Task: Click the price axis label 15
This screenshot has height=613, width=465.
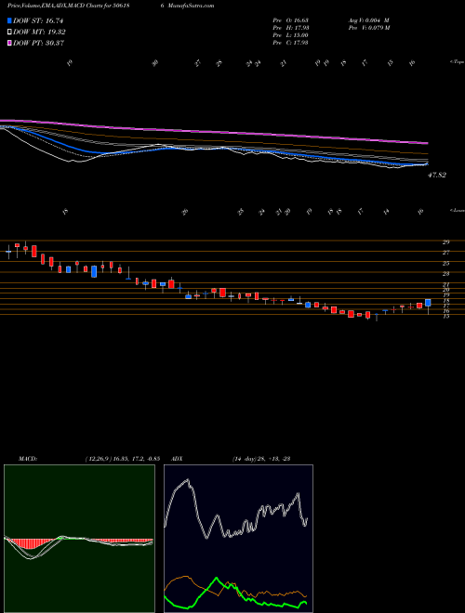Action: pos(445,317)
